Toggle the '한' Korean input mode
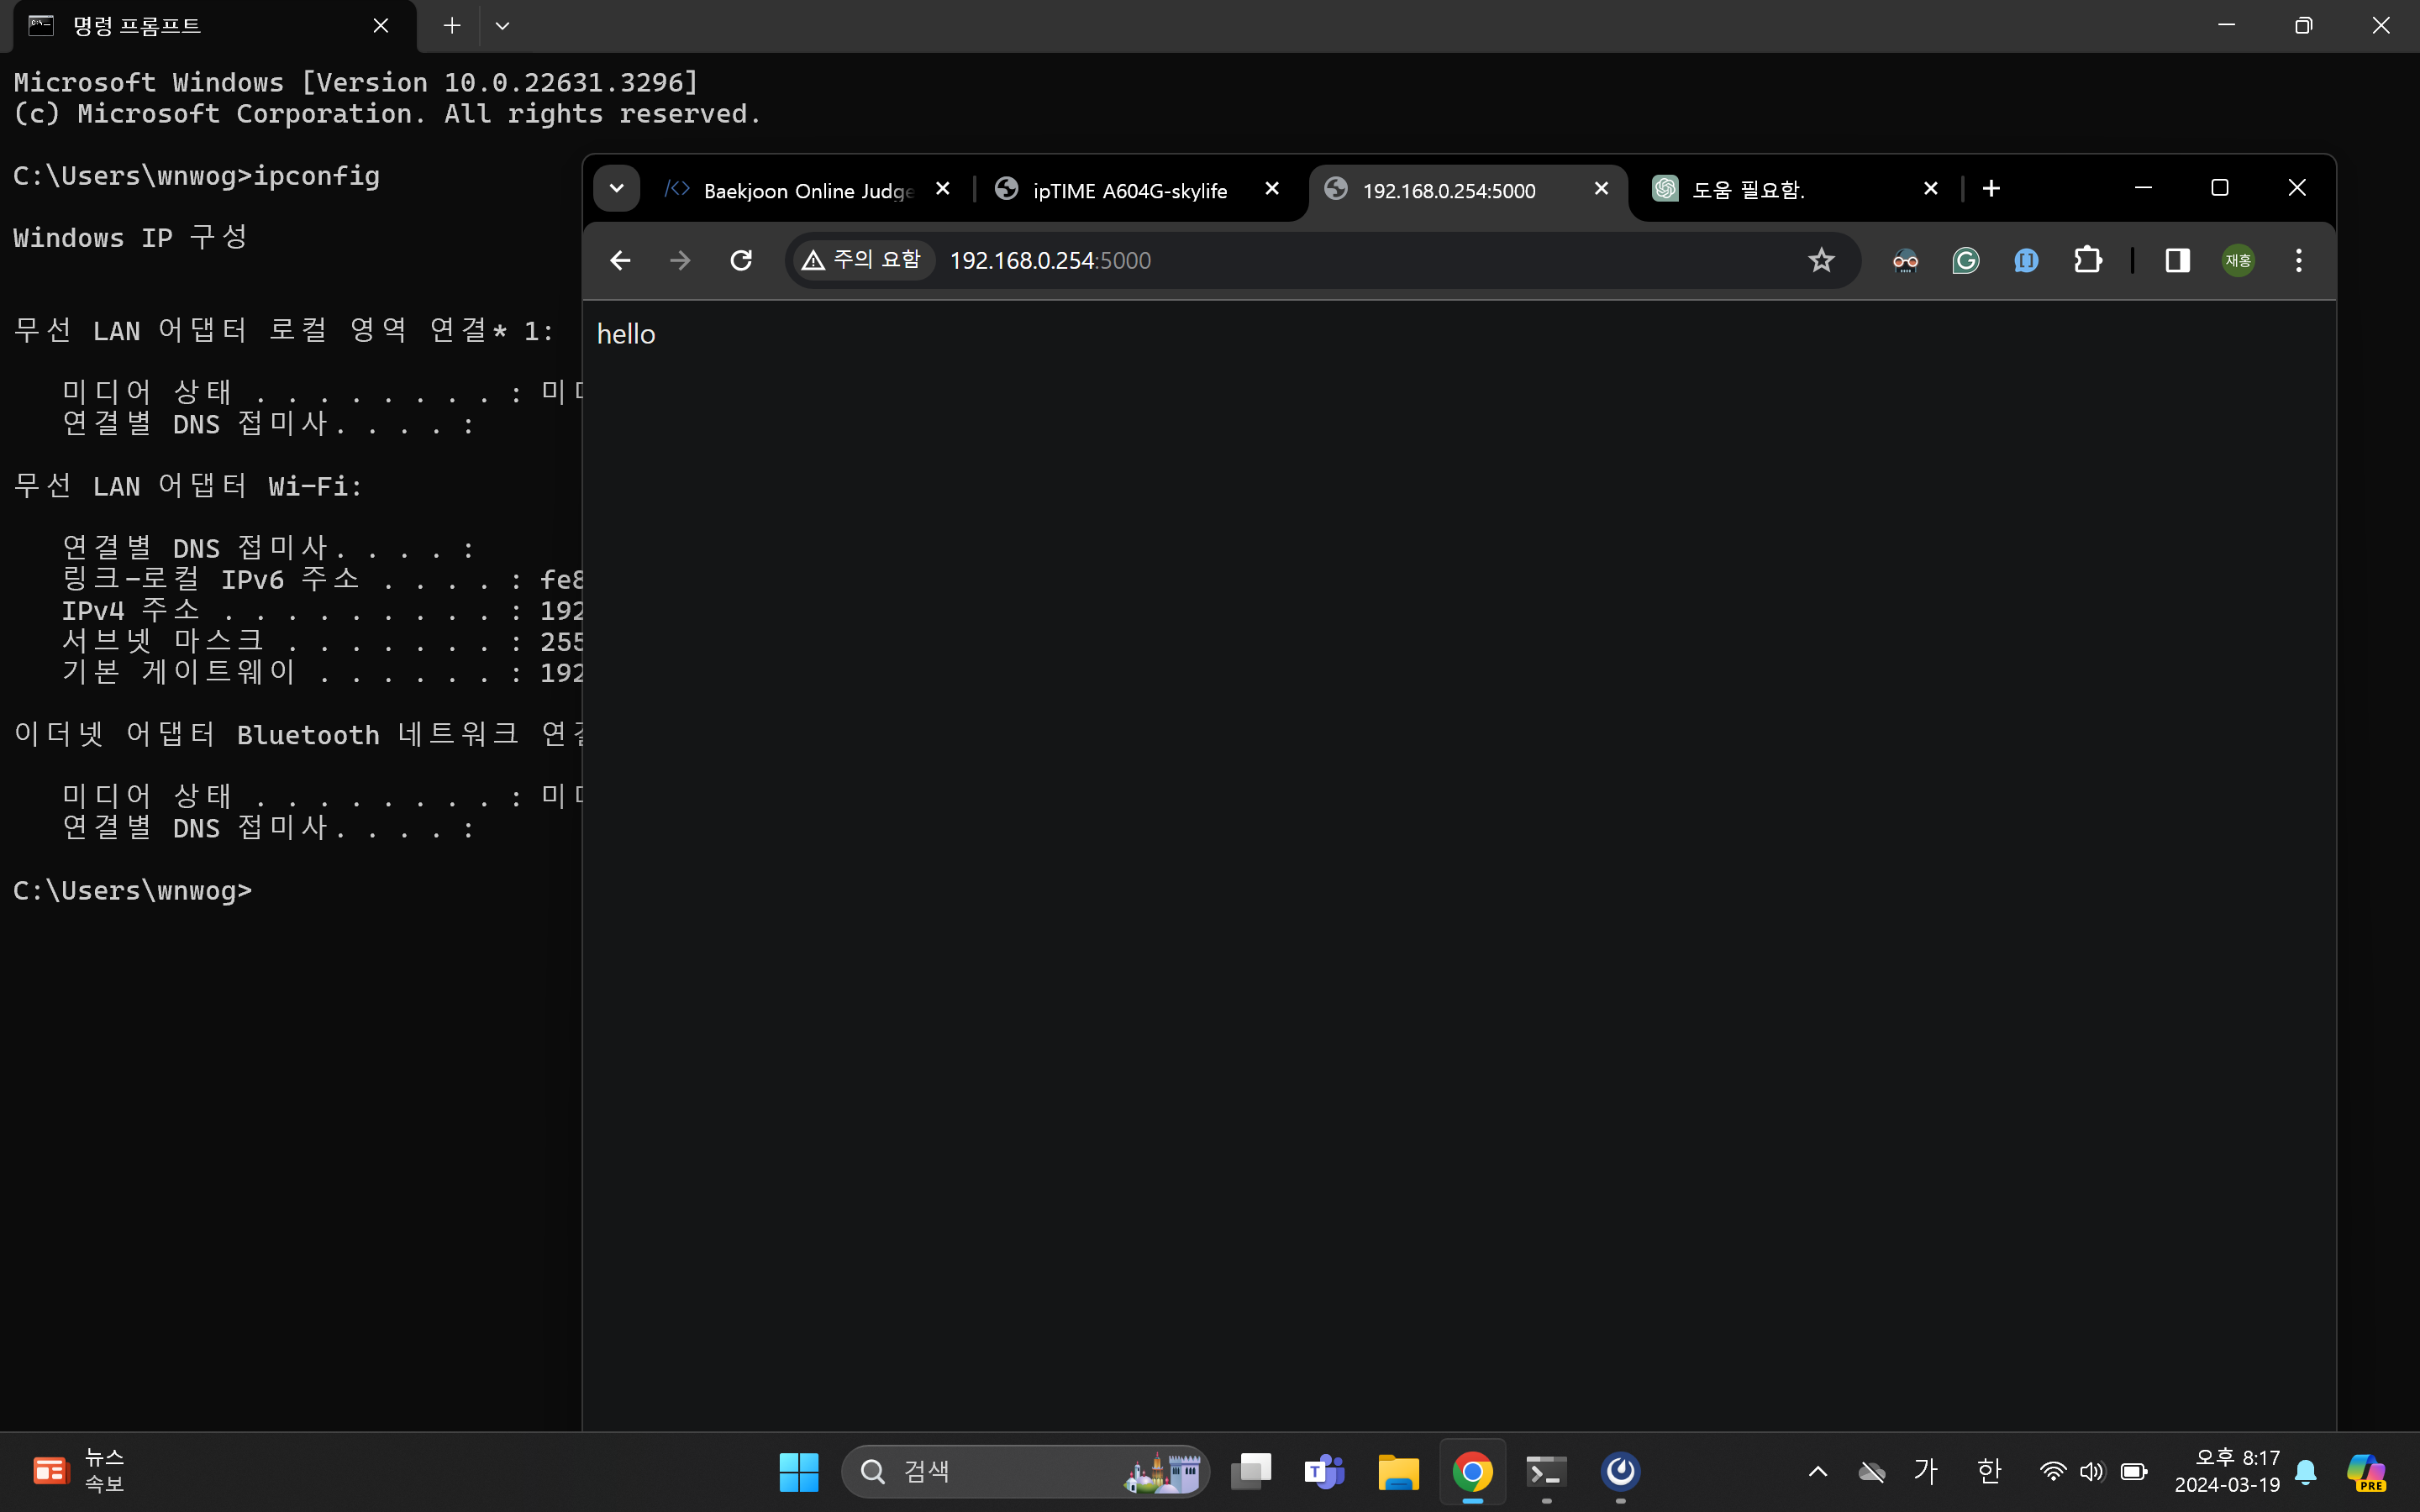2420x1512 pixels. (1989, 1471)
